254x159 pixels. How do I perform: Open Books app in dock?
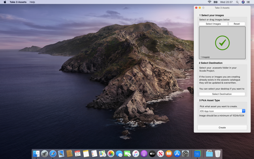pos(169,153)
